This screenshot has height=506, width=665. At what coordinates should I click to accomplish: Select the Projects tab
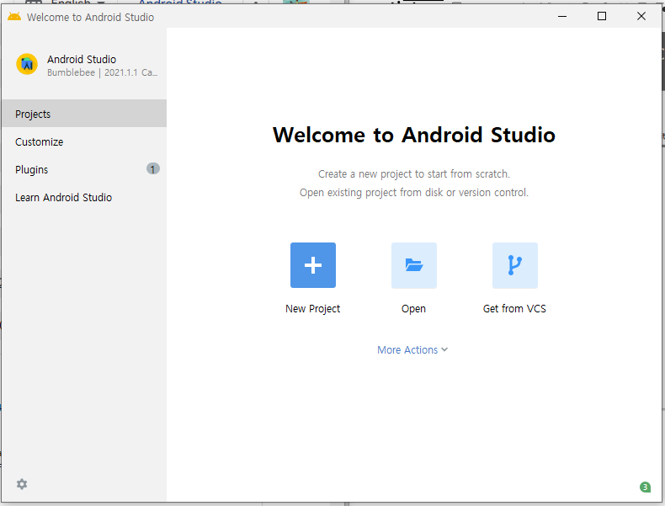[84, 114]
